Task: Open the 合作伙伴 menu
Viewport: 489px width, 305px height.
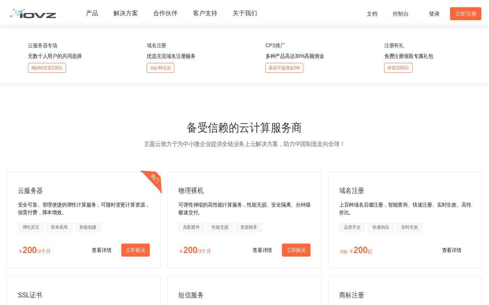Action: 165,13
